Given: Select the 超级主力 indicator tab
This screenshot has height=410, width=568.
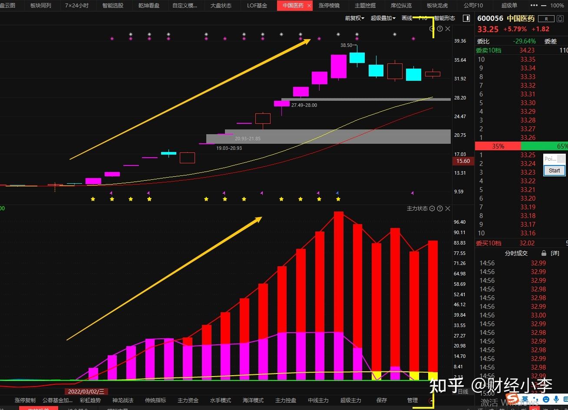Looking at the screenshot, I should tap(351, 400).
